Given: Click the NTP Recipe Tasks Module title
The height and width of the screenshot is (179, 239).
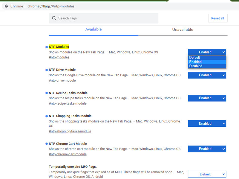Looking at the screenshot, I should click(x=68, y=93).
